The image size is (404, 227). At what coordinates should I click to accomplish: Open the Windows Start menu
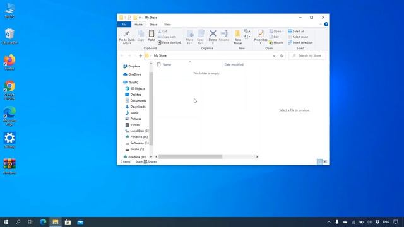pyautogui.click(x=6, y=222)
